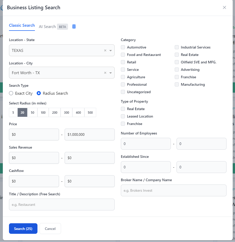Image resolution: width=235 pixels, height=242 pixels.
Task: Close the Business Listing Search dialog
Action: 224,7
